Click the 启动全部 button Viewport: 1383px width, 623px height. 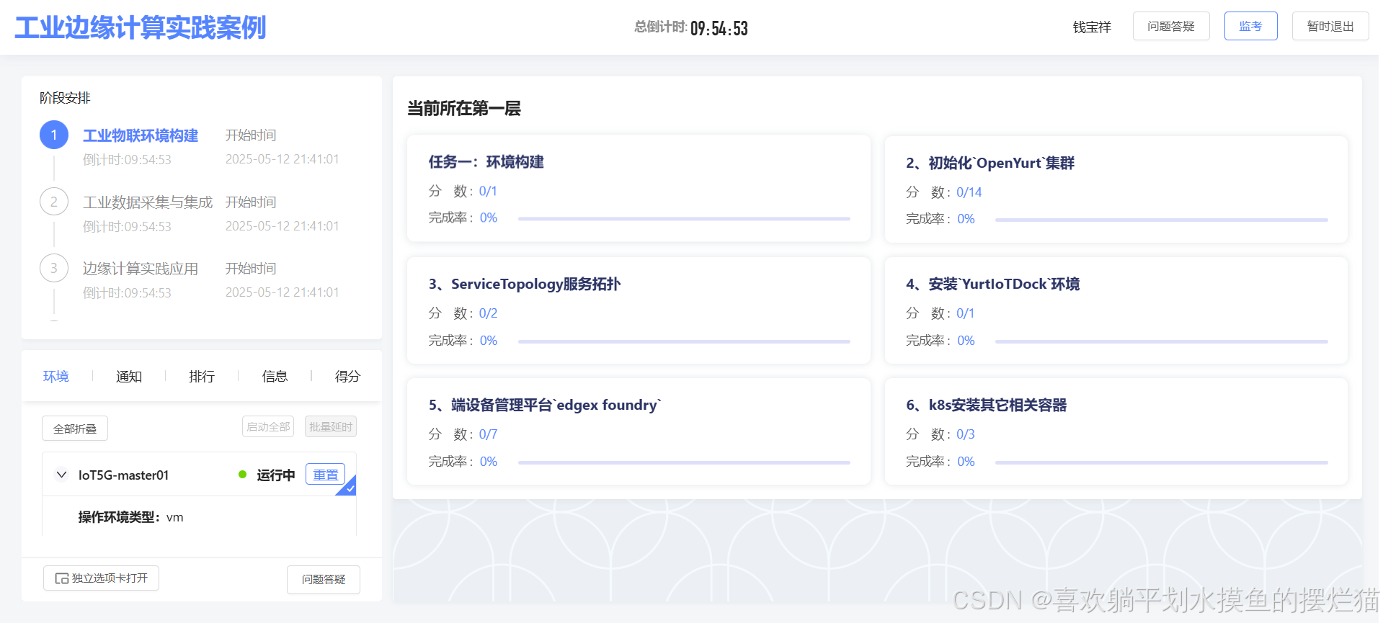pos(268,426)
